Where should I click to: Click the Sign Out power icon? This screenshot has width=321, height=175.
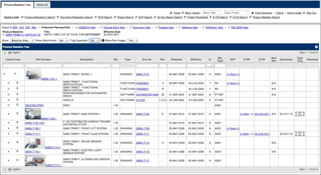tap(304, 13)
